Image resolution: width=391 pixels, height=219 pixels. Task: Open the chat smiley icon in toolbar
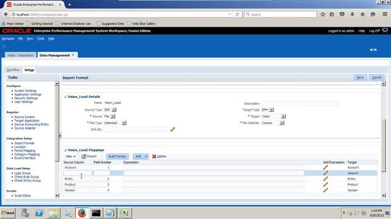point(373,15)
